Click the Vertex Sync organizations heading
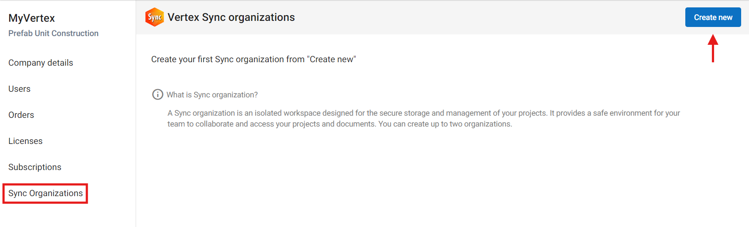749x227 pixels. pyautogui.click(x=231, y=17)
